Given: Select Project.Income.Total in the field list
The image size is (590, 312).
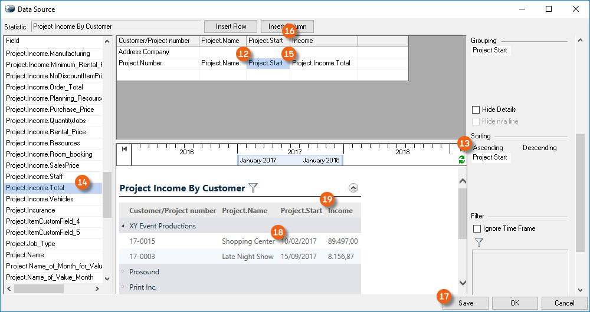Looking at the screenshot, I should point(35,188).
